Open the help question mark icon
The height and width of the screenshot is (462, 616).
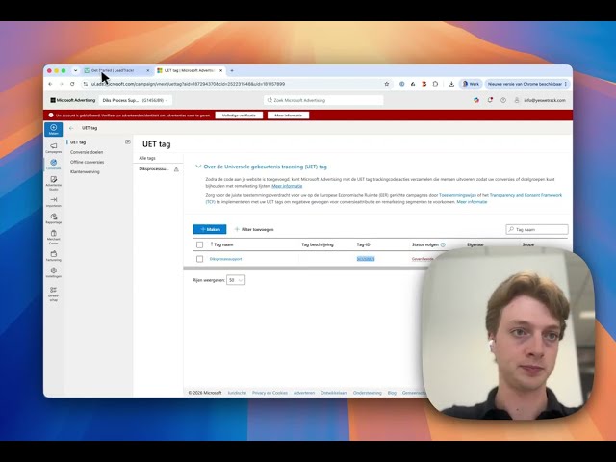point(503,100)
